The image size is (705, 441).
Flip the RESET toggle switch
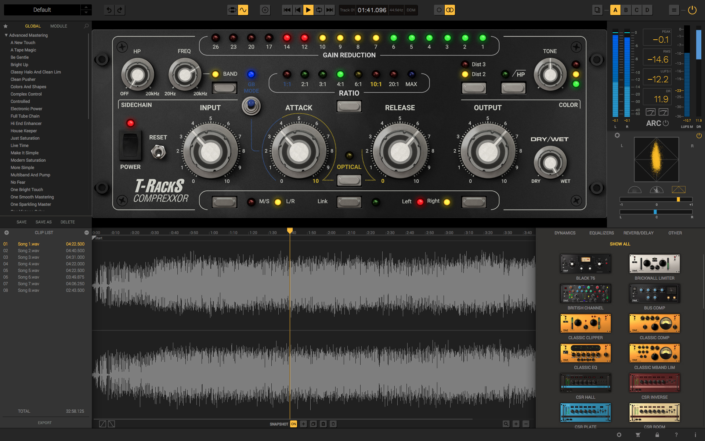[x=158, y=152]
